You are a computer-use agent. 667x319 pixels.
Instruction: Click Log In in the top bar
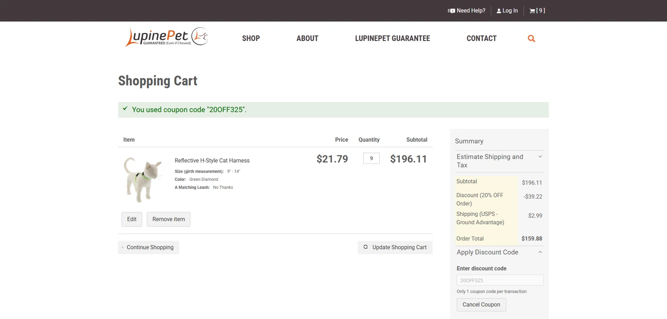pos(507,11)
